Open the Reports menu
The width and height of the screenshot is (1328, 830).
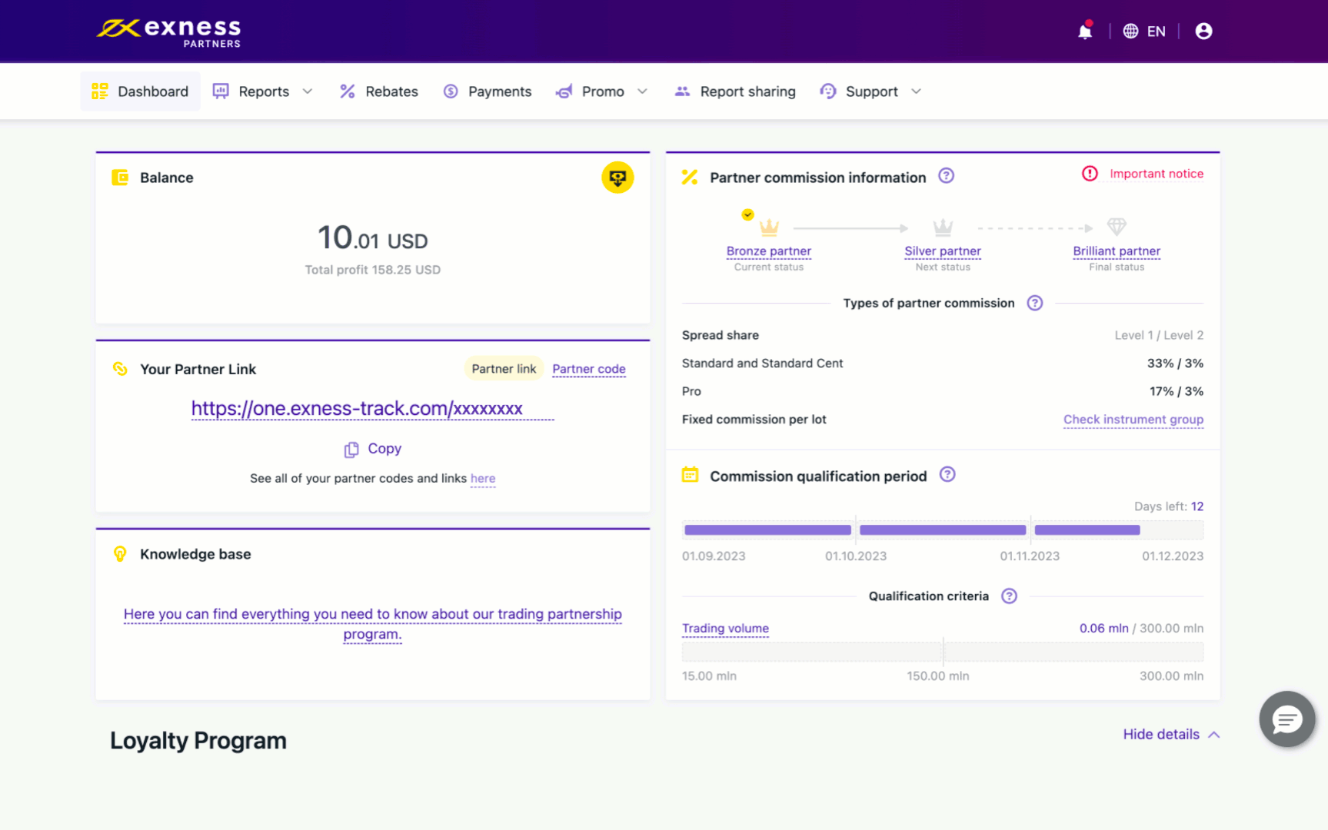(263, 91)
